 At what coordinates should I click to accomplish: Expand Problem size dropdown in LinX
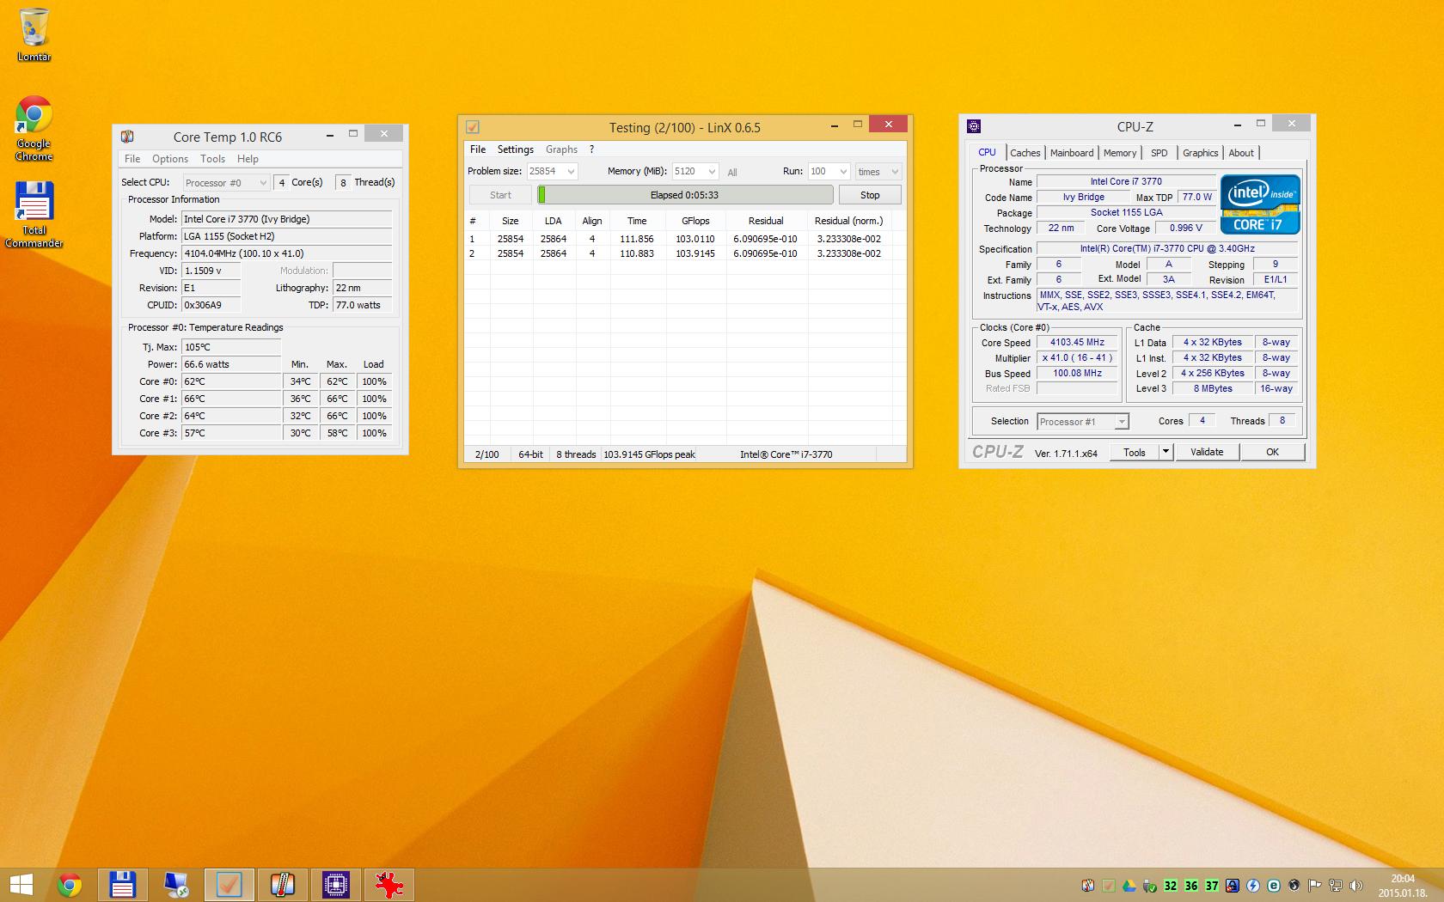pyautogui.click(x=571, y=171)
